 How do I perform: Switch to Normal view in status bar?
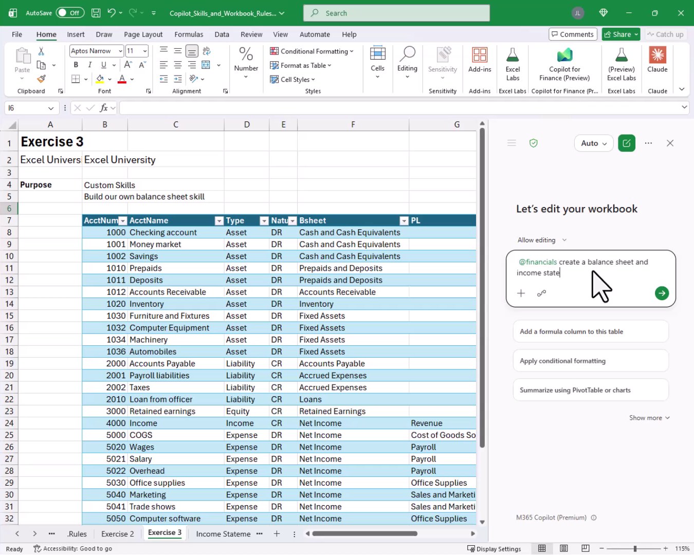tap(542, 548)
